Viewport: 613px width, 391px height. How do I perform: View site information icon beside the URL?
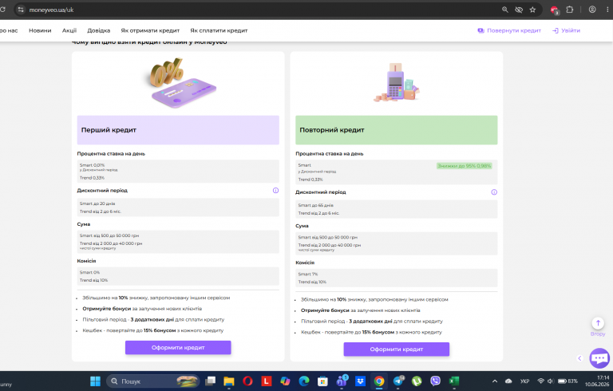[x=21, y=10]
